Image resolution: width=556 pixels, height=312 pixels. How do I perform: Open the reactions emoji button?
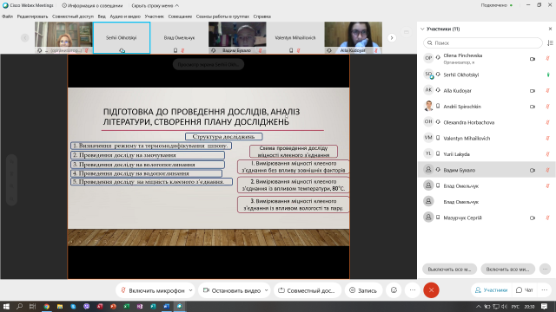[394, 290]
